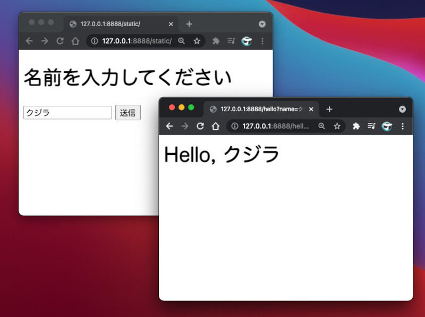
Task: Open new tab in hello window
Action: click(x=329, y=109)
